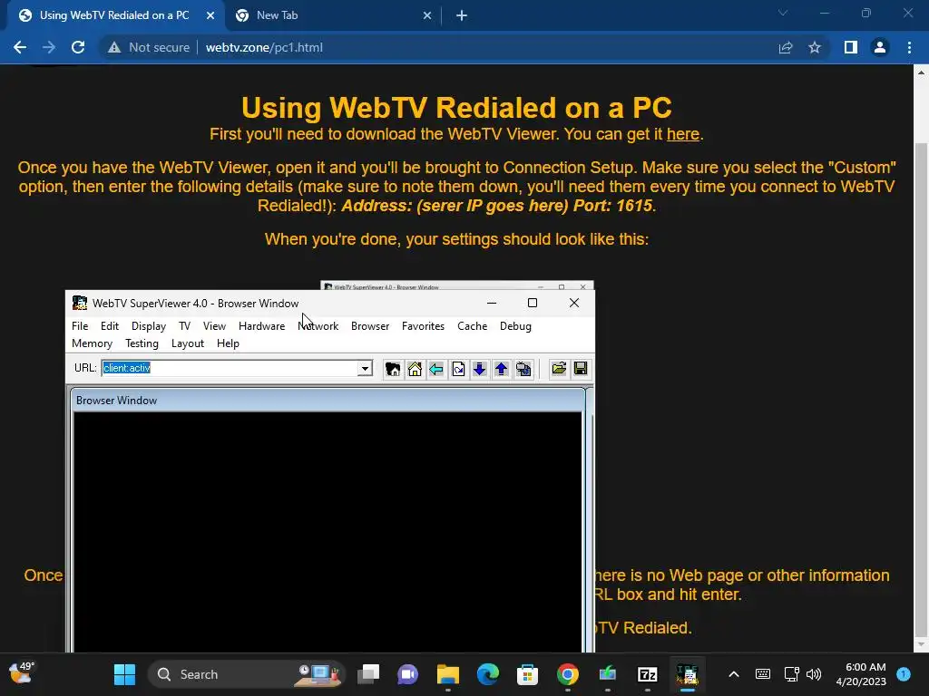This screenshot has height=696, width=929.
Task: Click the volume speaker tray icon
Action: click(814, 674)
